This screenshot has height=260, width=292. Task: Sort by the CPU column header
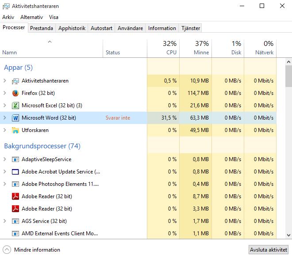tap(163, 48)
